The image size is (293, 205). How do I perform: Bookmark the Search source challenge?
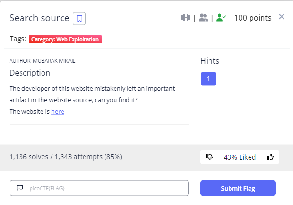tap(79, 19)
